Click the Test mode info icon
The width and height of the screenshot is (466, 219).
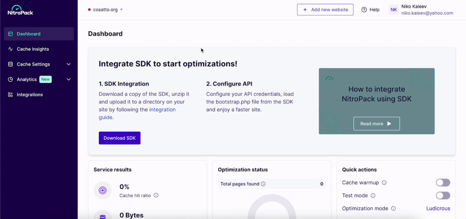pyautogui.click(x=373, y=196)
